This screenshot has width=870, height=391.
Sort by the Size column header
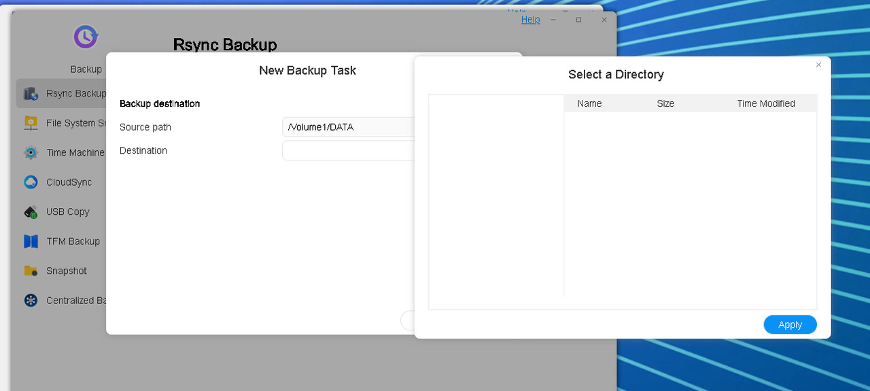[x=665, y=103]
